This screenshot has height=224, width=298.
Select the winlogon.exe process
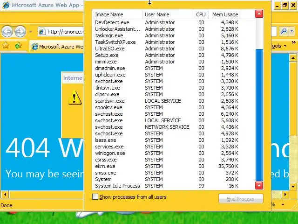point(167,153)
